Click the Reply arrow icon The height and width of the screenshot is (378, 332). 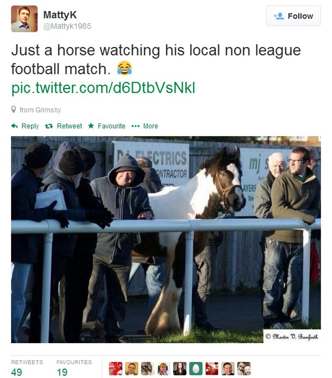14,126
